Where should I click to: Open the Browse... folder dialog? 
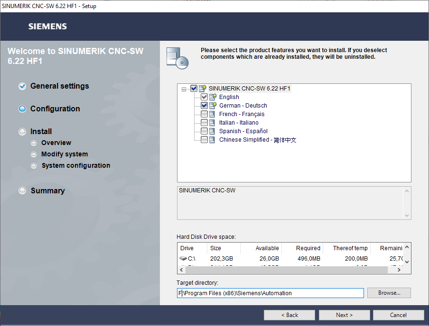[389, 293]
